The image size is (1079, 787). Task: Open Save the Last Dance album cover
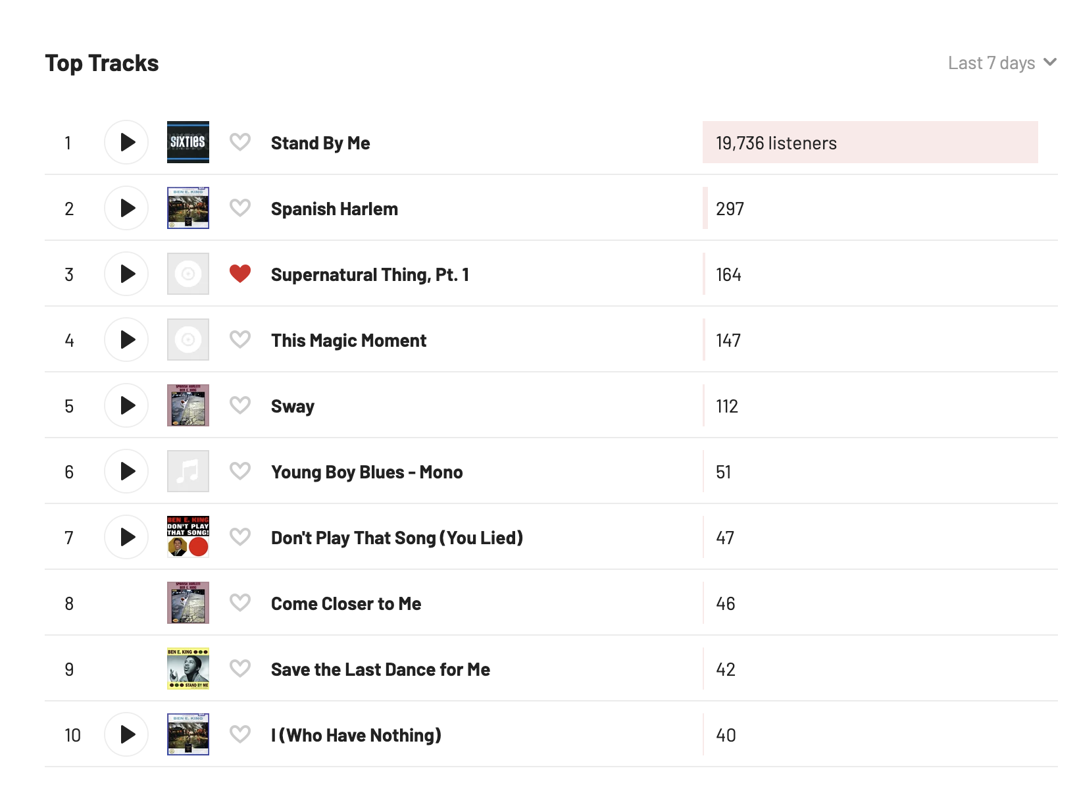(188, 669)
